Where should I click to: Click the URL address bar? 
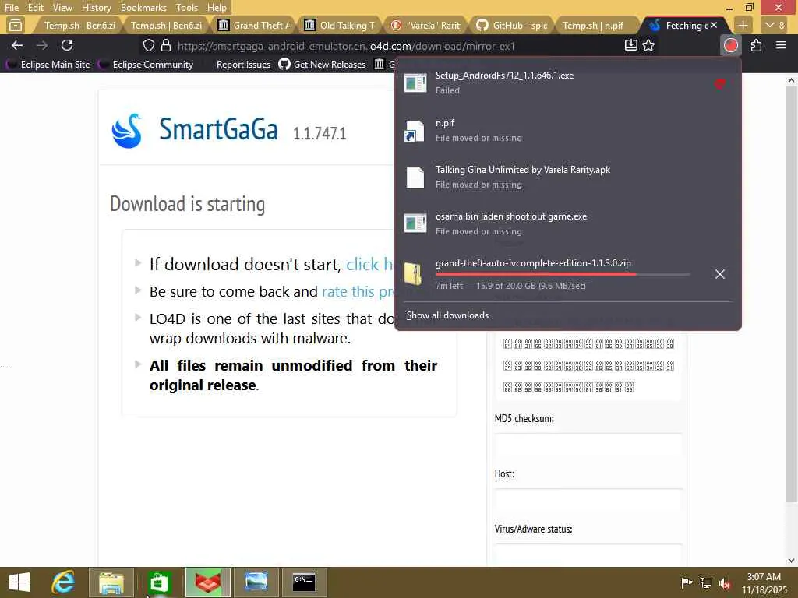tap(346, 46)
